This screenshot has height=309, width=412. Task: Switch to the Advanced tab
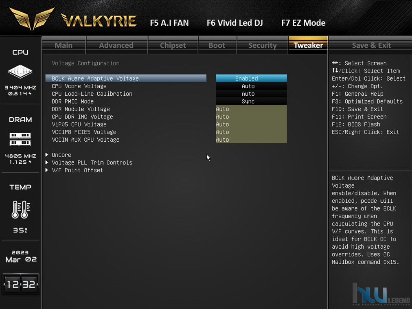(x=116, y=45)
